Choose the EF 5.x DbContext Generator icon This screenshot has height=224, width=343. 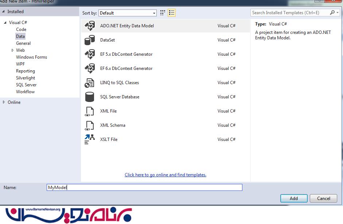click(89, 54)
